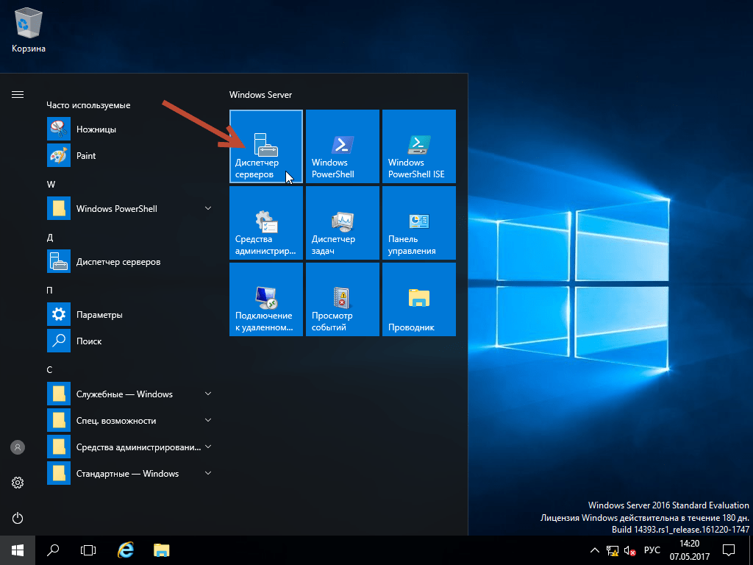The height and width of the screenshot is (565, 753).
Task: Open Ножницы from frequently used apps
Action: [x=96, y=129]
